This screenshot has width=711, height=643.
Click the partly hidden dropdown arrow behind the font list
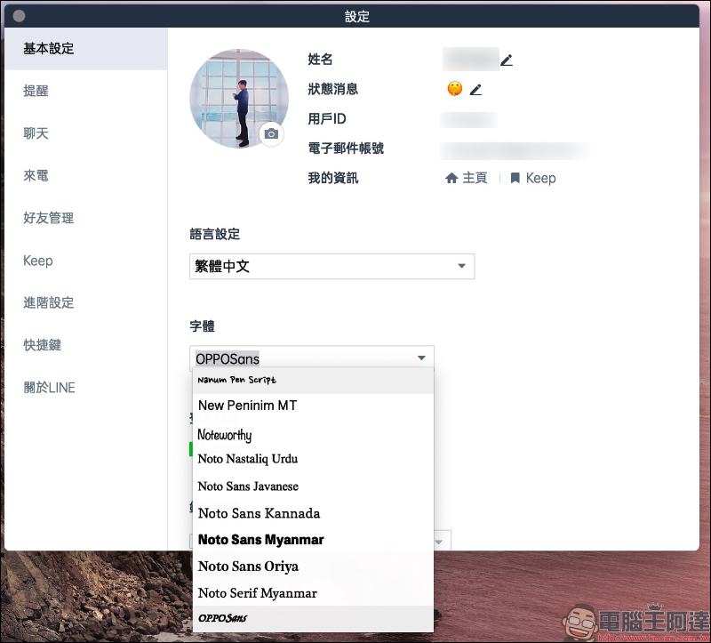[x=439, y=542]
